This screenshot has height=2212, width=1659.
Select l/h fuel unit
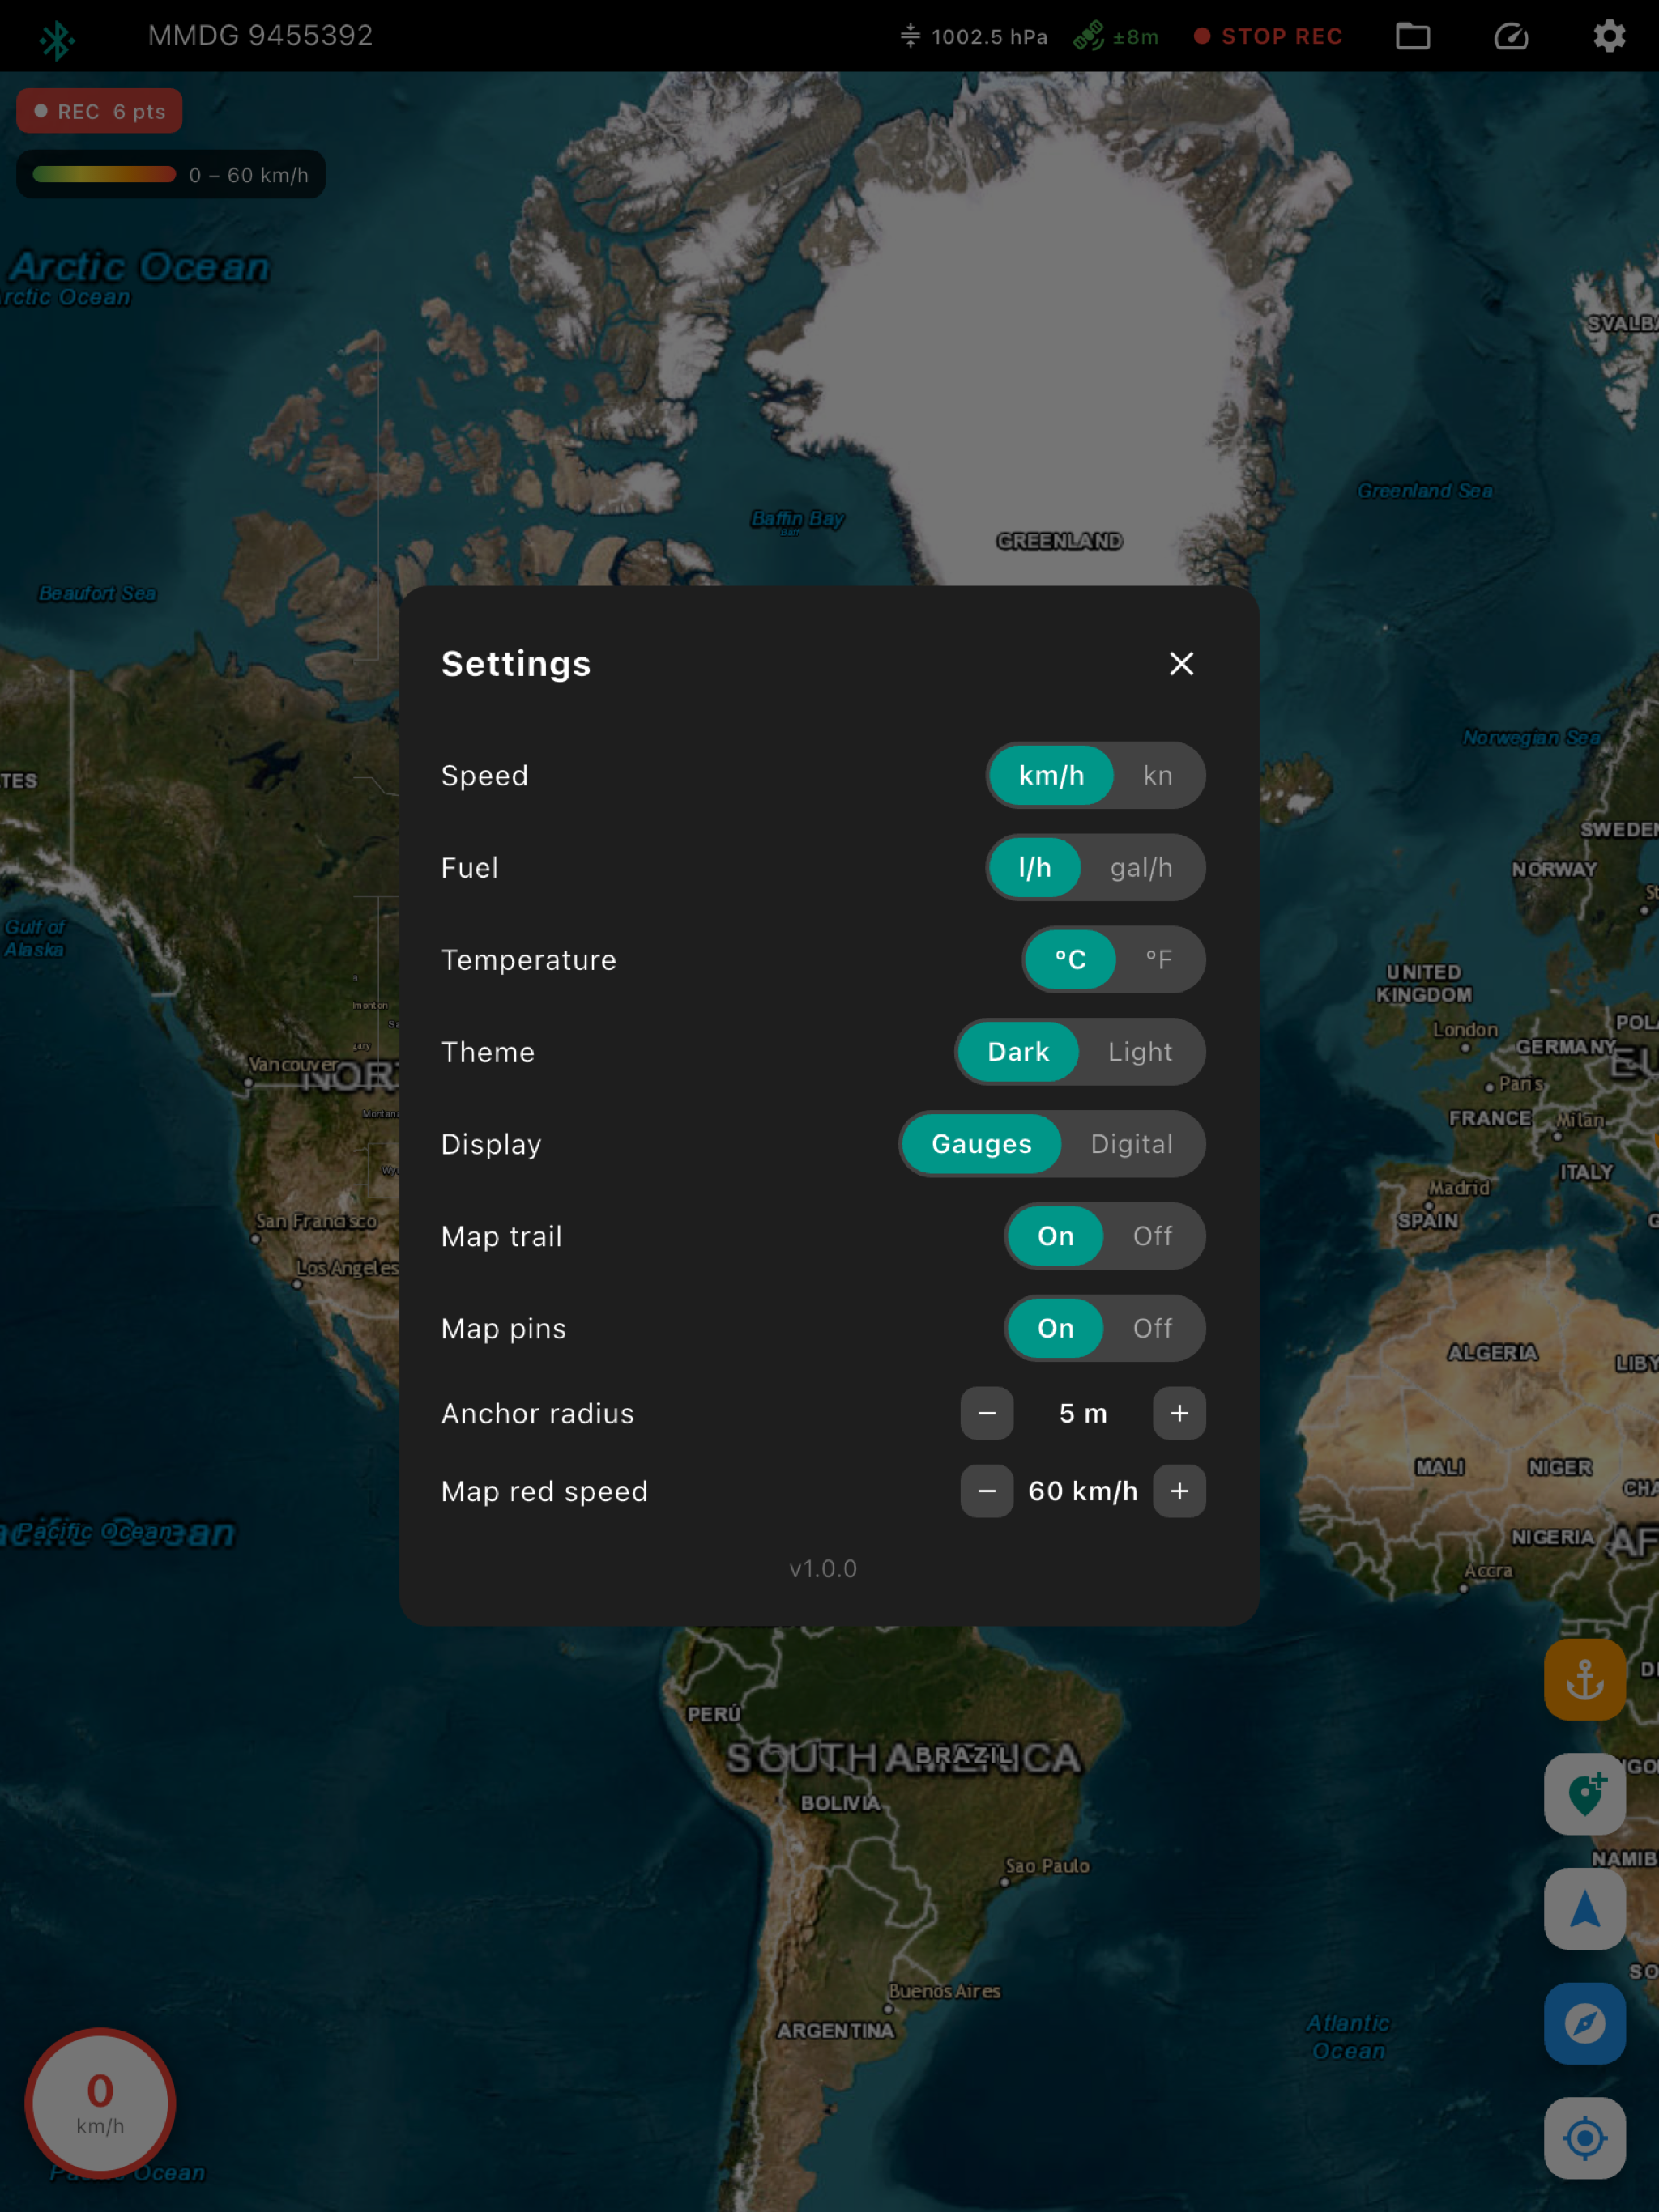click(1034, 867)
